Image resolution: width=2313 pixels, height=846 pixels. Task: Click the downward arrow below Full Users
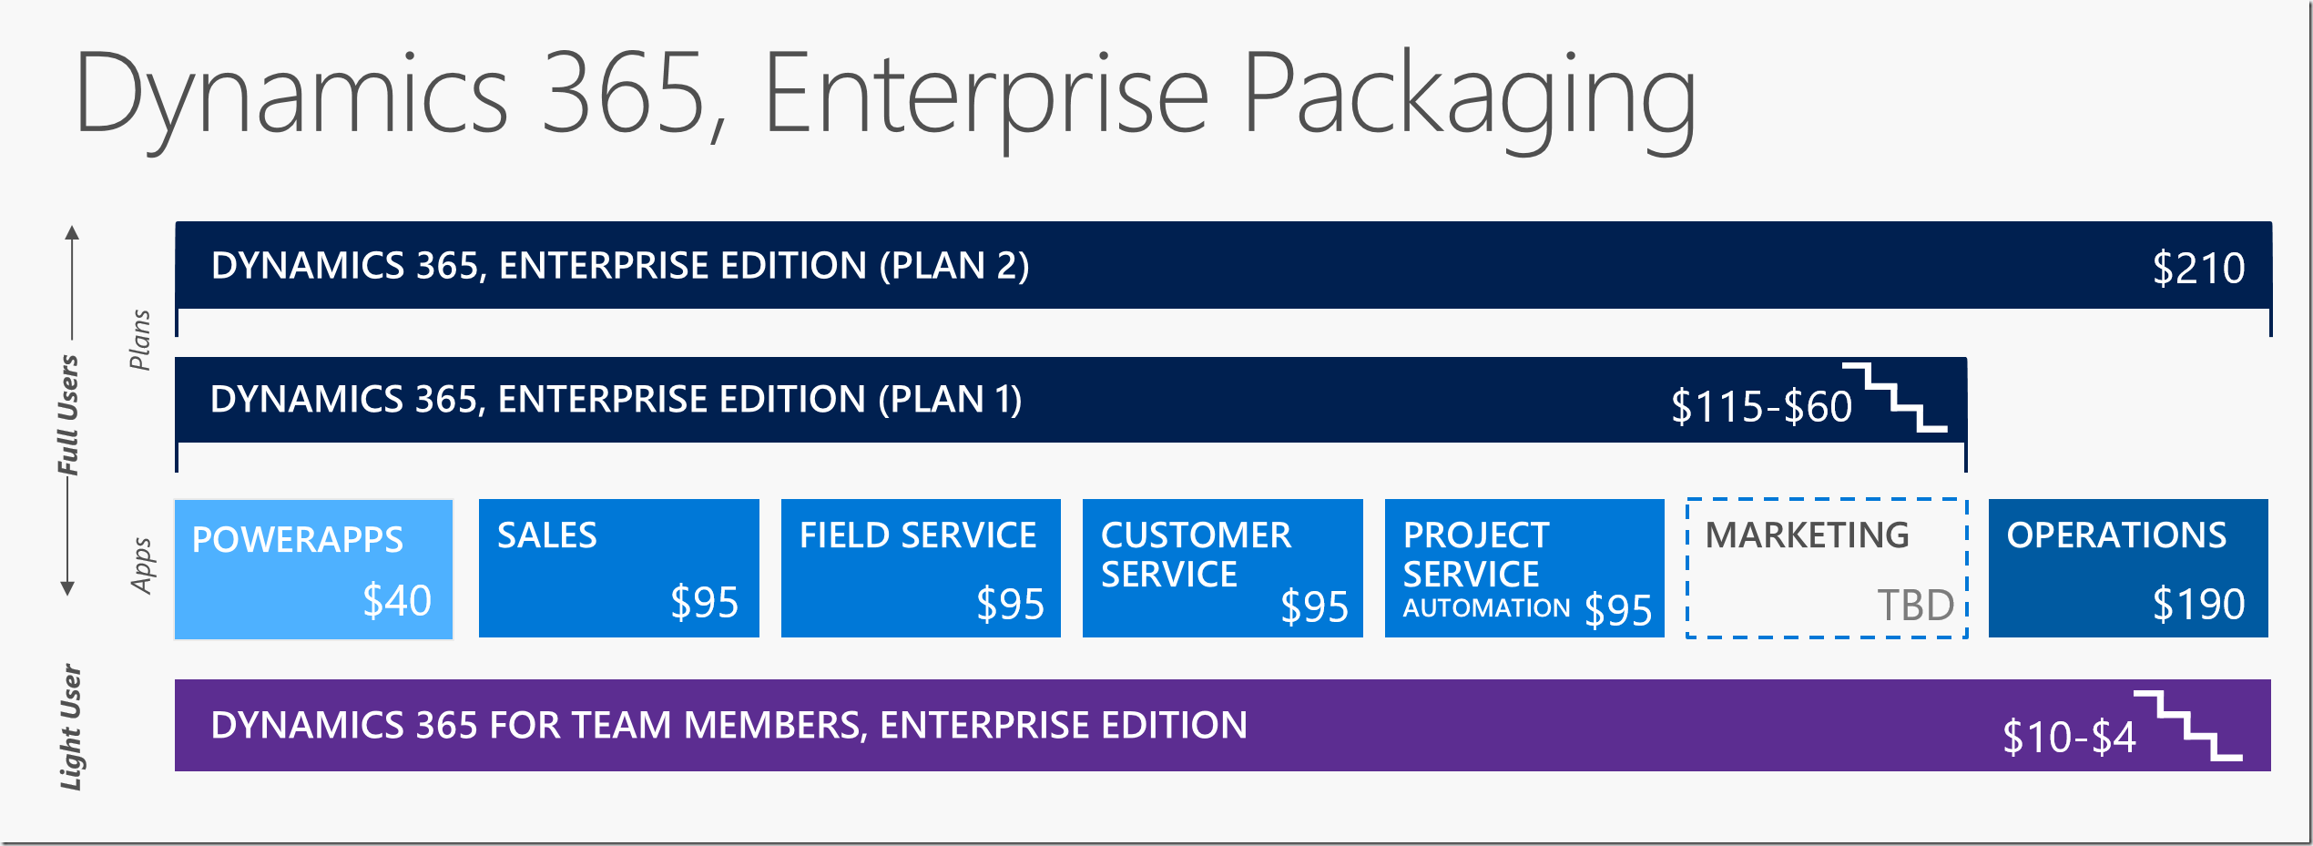coord(67,587)
